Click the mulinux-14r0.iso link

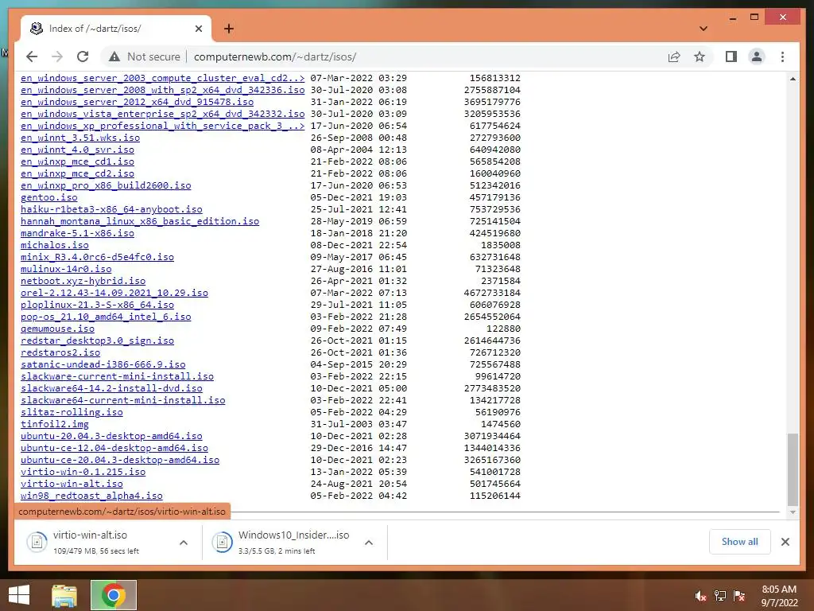coord(66,269)
